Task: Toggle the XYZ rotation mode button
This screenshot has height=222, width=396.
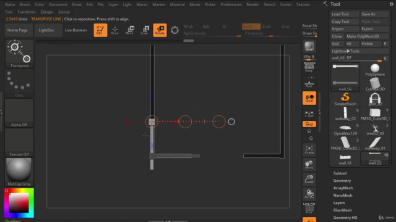Action: pos(309,124)
